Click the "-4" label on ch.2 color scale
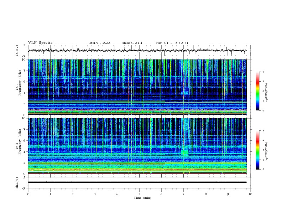 (262, 140)
